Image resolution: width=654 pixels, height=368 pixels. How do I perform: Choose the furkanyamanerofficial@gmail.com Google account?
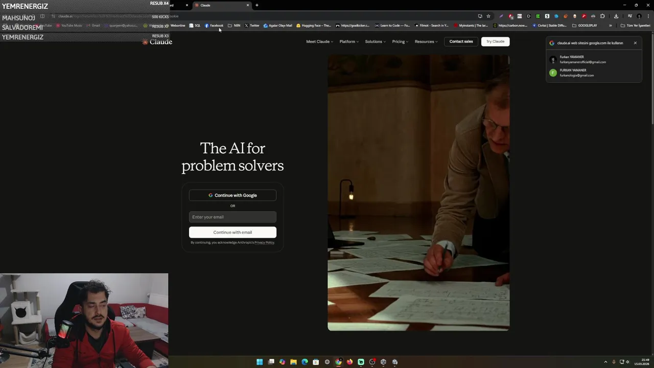tap(593, 59)
